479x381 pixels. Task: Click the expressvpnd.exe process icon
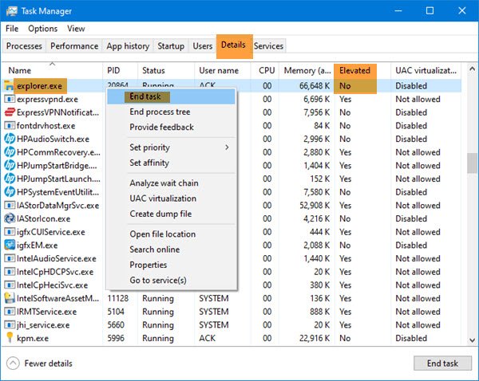10,99
